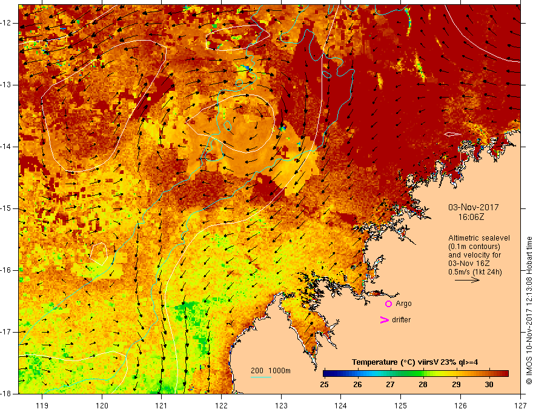Click the color bar label 29
This screenshot has width=533, height=412.
(456, 385)
